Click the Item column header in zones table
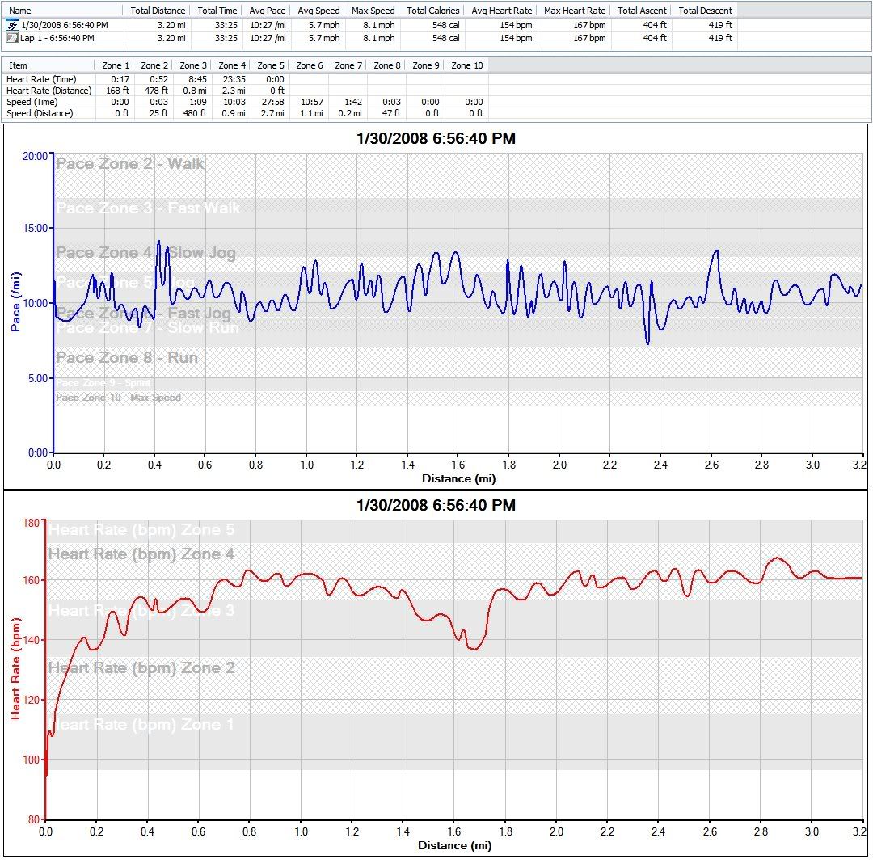Screen dimensions: 873x863 (18, 65)
